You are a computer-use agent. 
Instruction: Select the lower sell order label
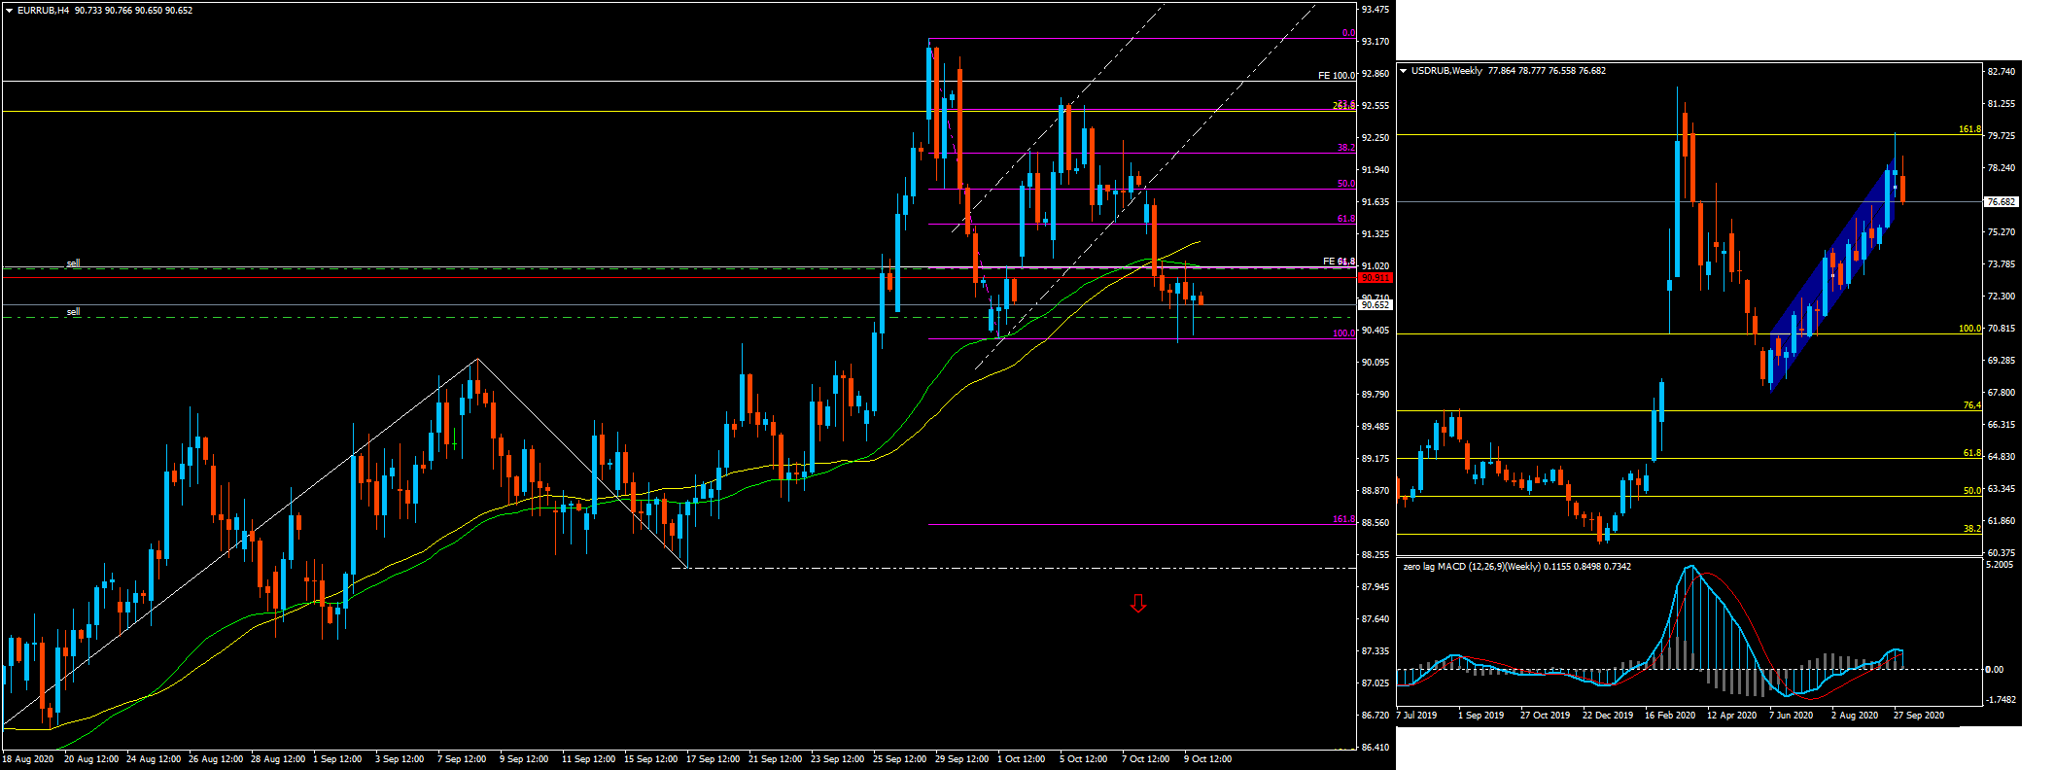(x=73, y=312)
